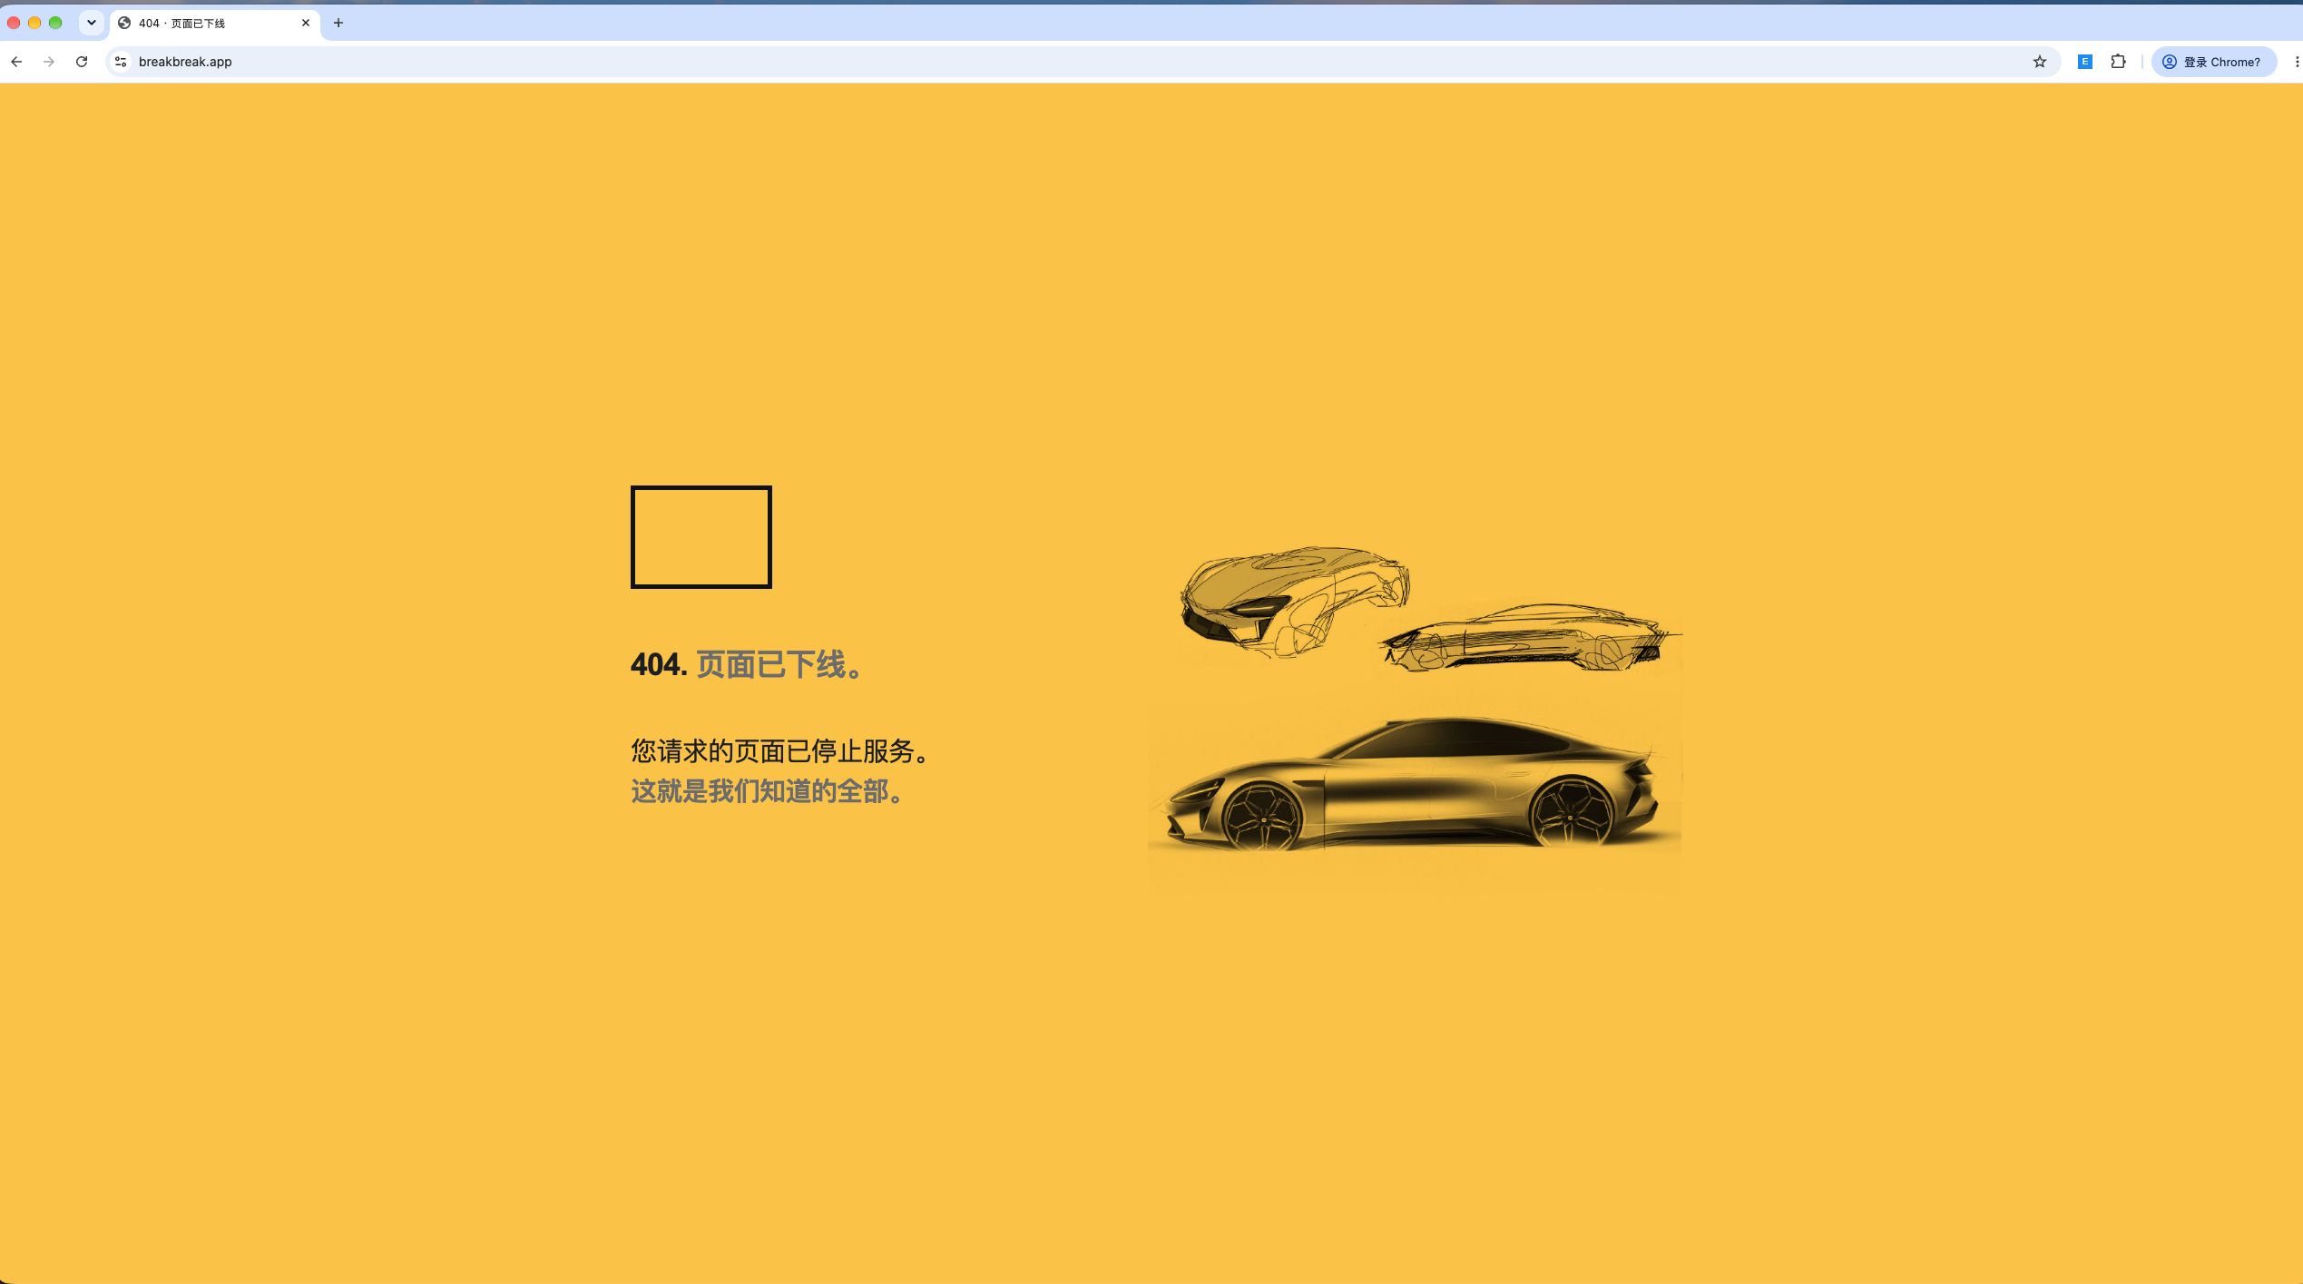
Task: Open the blue E extension icon
Action: tap(2085, 62)
